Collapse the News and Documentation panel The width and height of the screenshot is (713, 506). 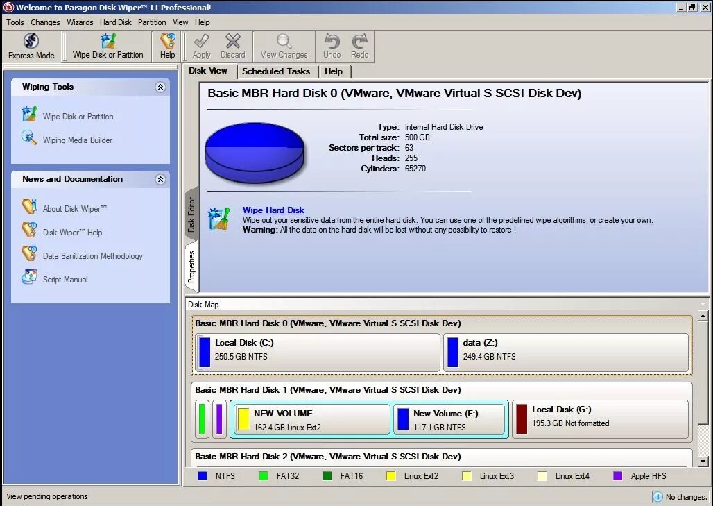(160, 179)
